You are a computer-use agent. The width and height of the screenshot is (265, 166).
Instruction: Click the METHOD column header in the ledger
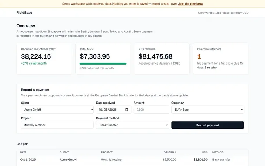[x=218, y=152]
